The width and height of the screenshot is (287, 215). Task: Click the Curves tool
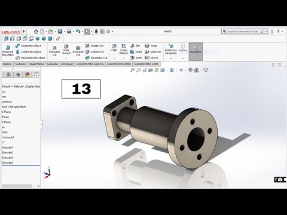click(183, 48)
